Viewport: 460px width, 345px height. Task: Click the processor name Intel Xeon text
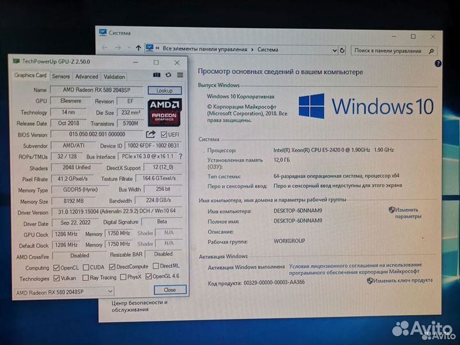pos(333,150)
